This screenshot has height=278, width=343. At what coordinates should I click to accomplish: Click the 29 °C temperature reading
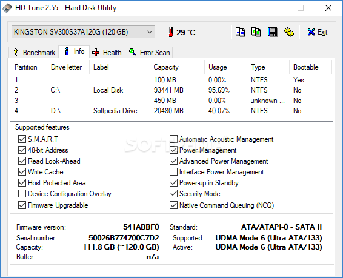point(185,32)
